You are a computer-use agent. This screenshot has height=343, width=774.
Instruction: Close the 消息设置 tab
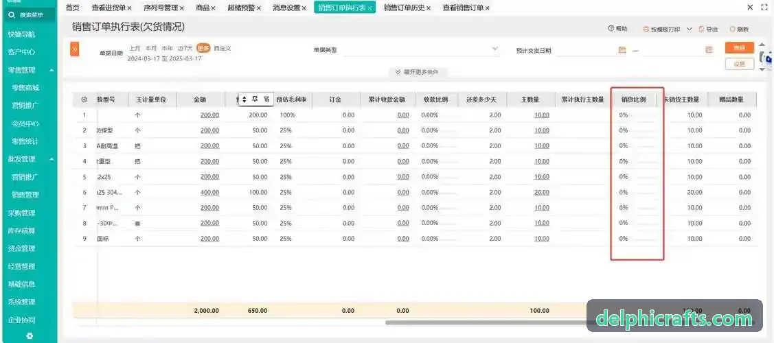304,8
